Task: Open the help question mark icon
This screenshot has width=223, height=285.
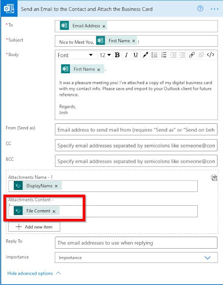Action: [200, 8]
